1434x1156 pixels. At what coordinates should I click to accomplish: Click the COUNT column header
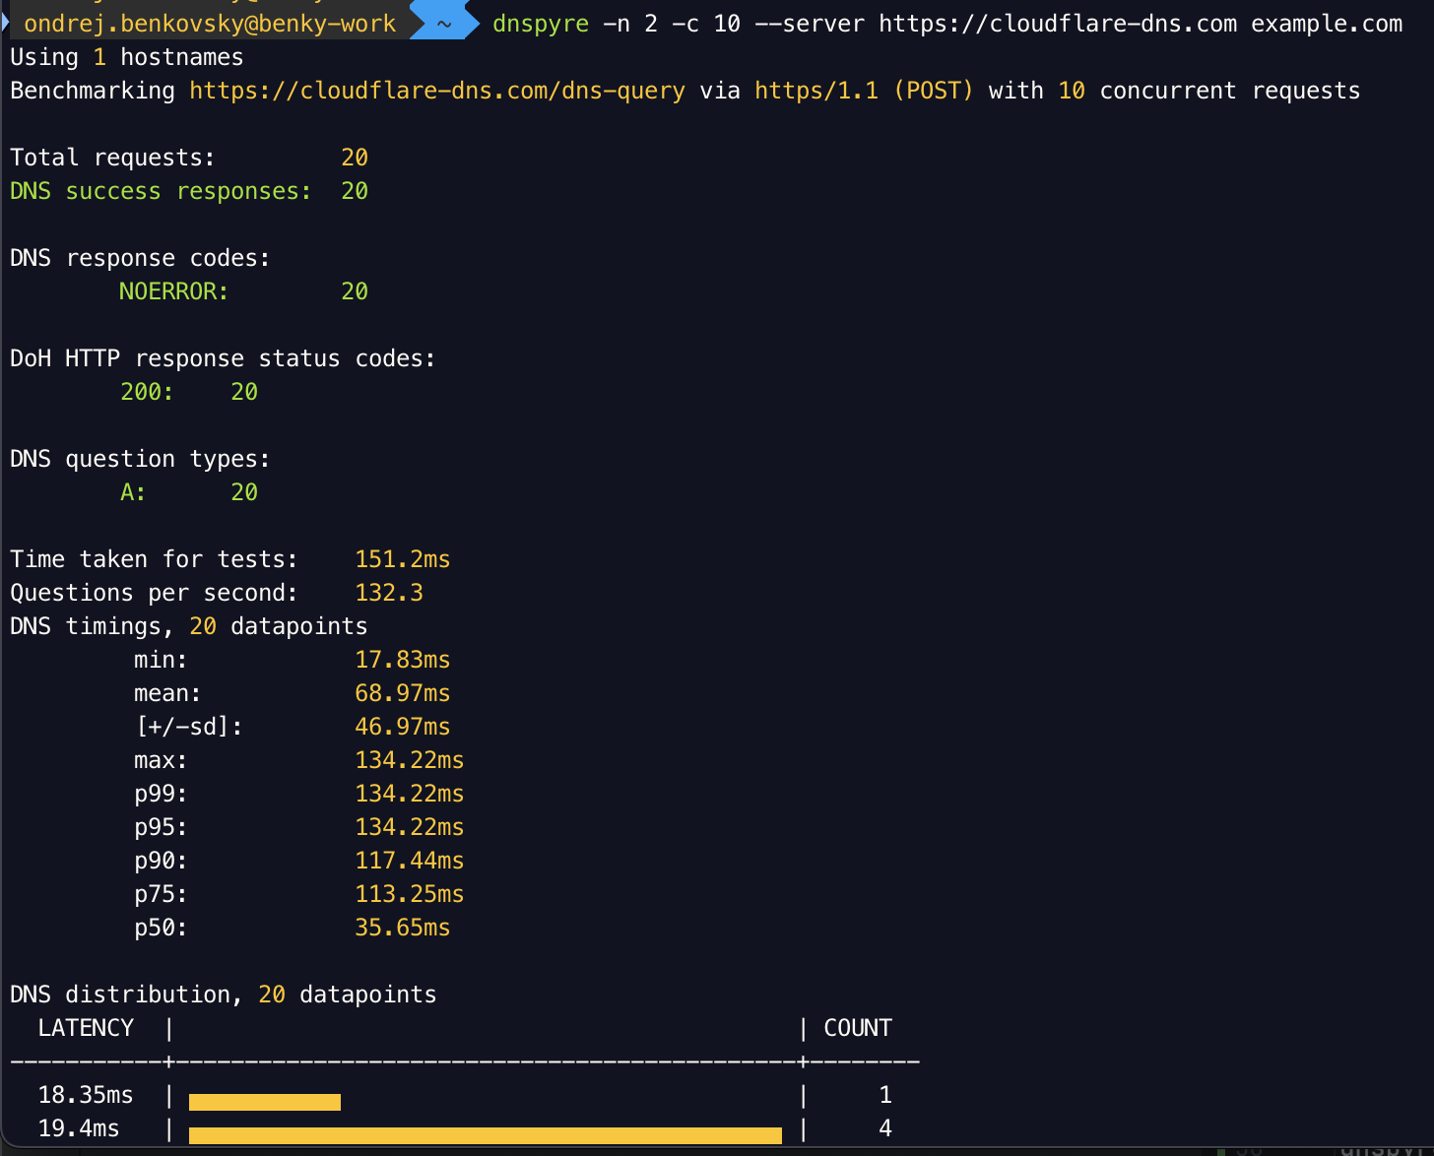point(858,1028)
